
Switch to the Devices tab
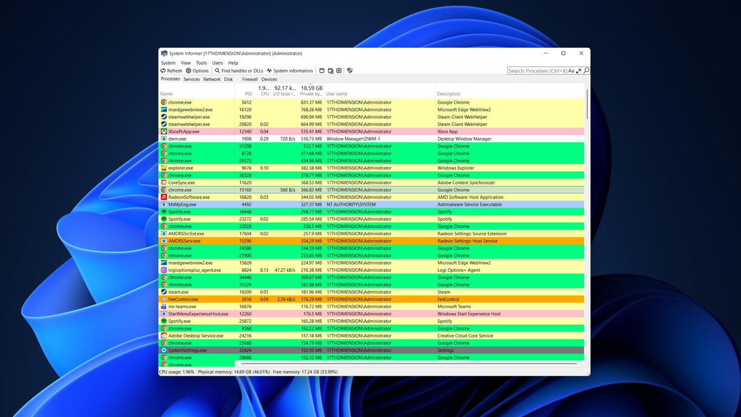tap(269, 79)
